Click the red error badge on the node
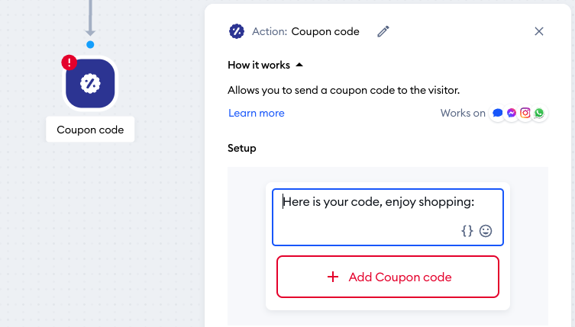The width and height of the screenshot is (575, 327). pyautogui.click(x=69, y=63)
